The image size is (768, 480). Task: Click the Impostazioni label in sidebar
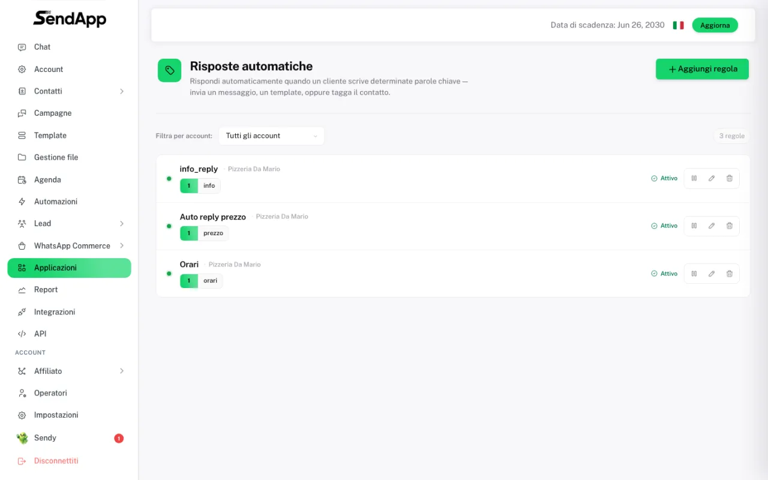coord(56,415)
